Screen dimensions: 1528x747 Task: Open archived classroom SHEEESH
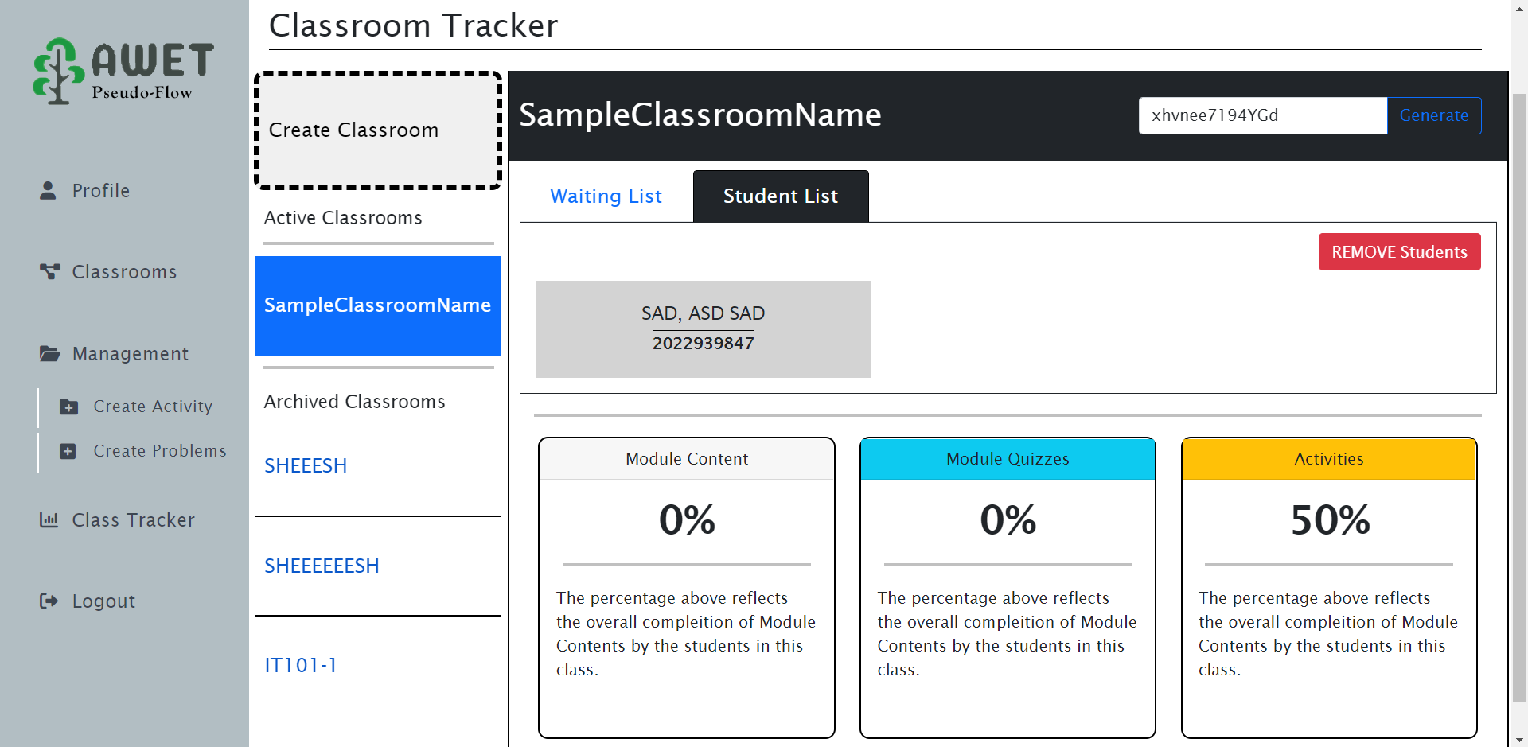click(306, 466)
